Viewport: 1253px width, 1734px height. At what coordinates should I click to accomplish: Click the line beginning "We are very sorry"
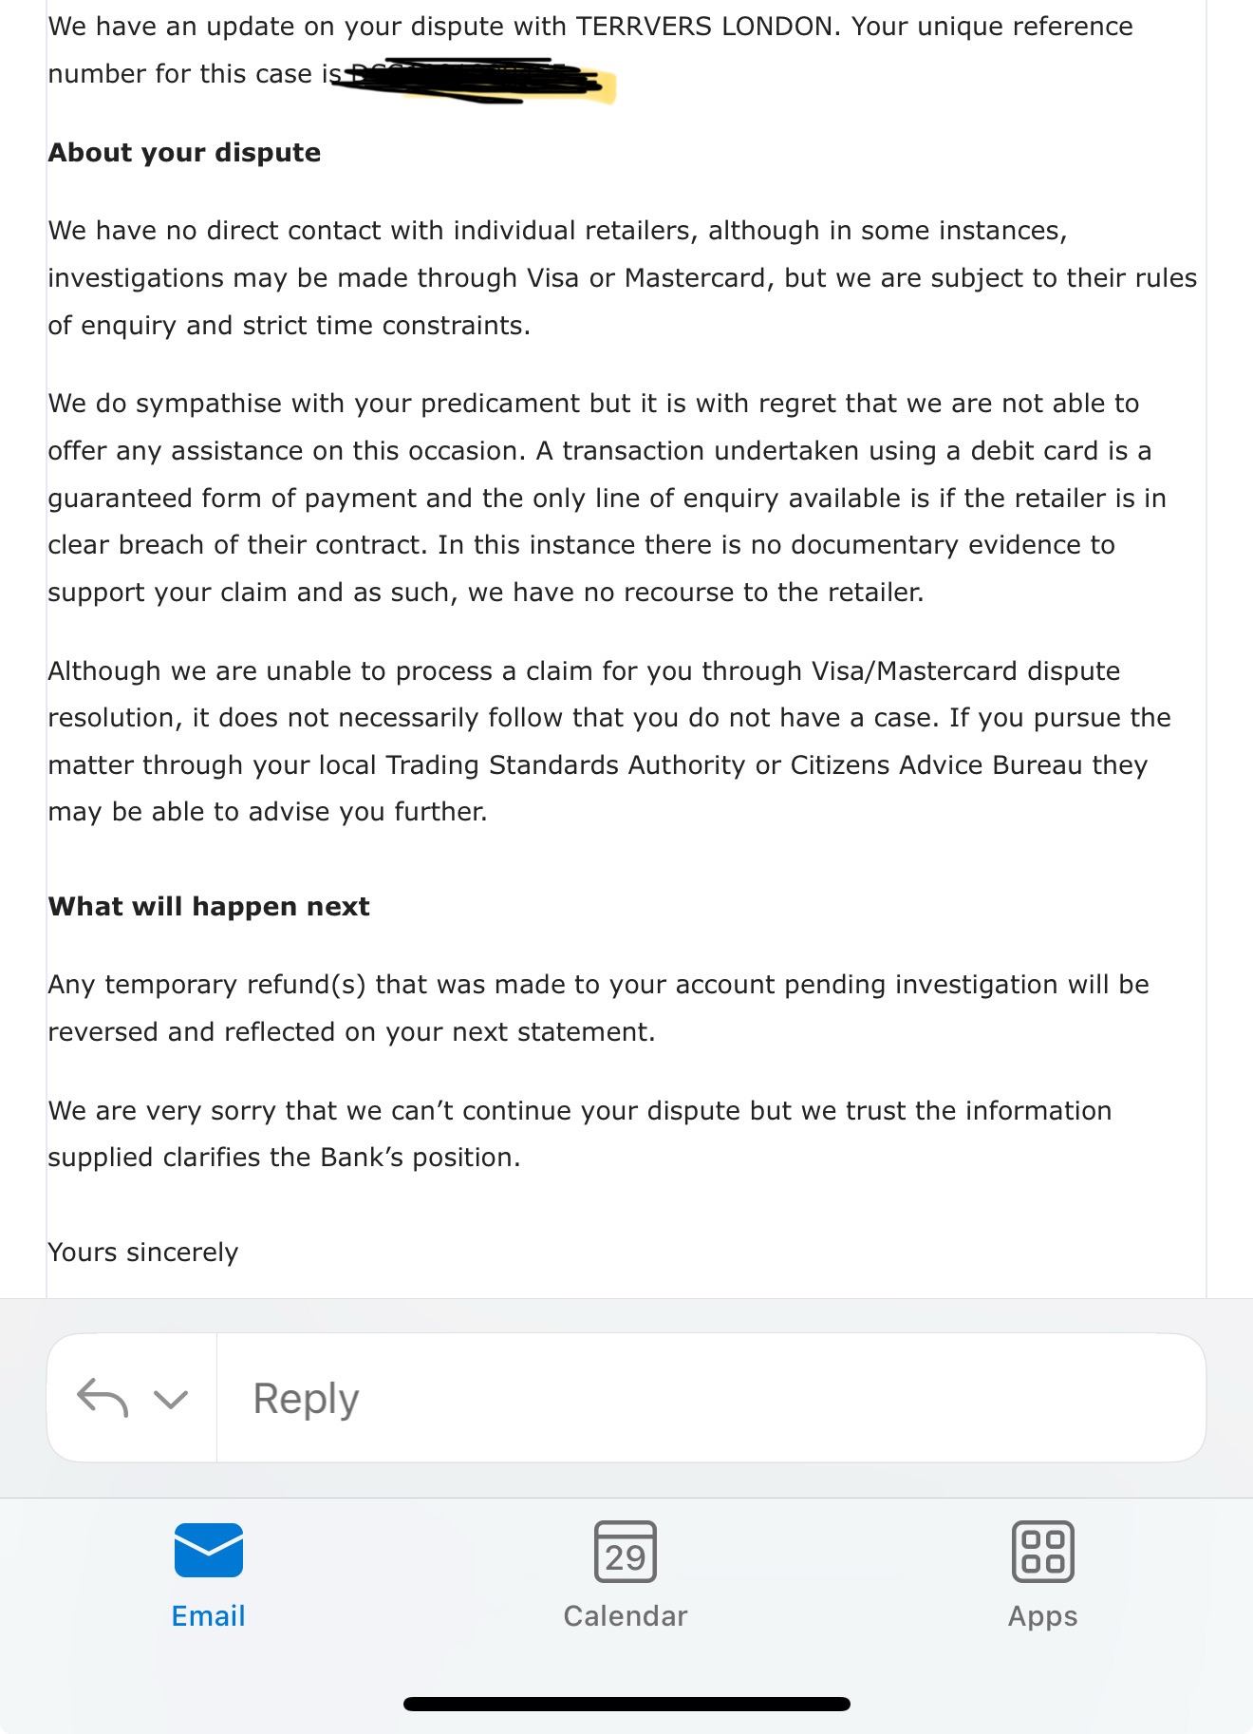click(x=579, y=1111)
